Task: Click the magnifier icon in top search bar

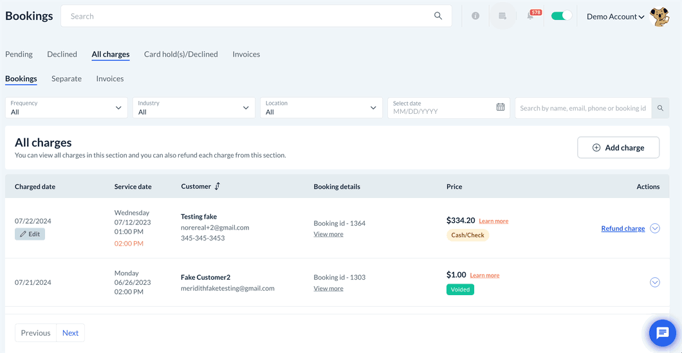Action: [x=438, y=16]
